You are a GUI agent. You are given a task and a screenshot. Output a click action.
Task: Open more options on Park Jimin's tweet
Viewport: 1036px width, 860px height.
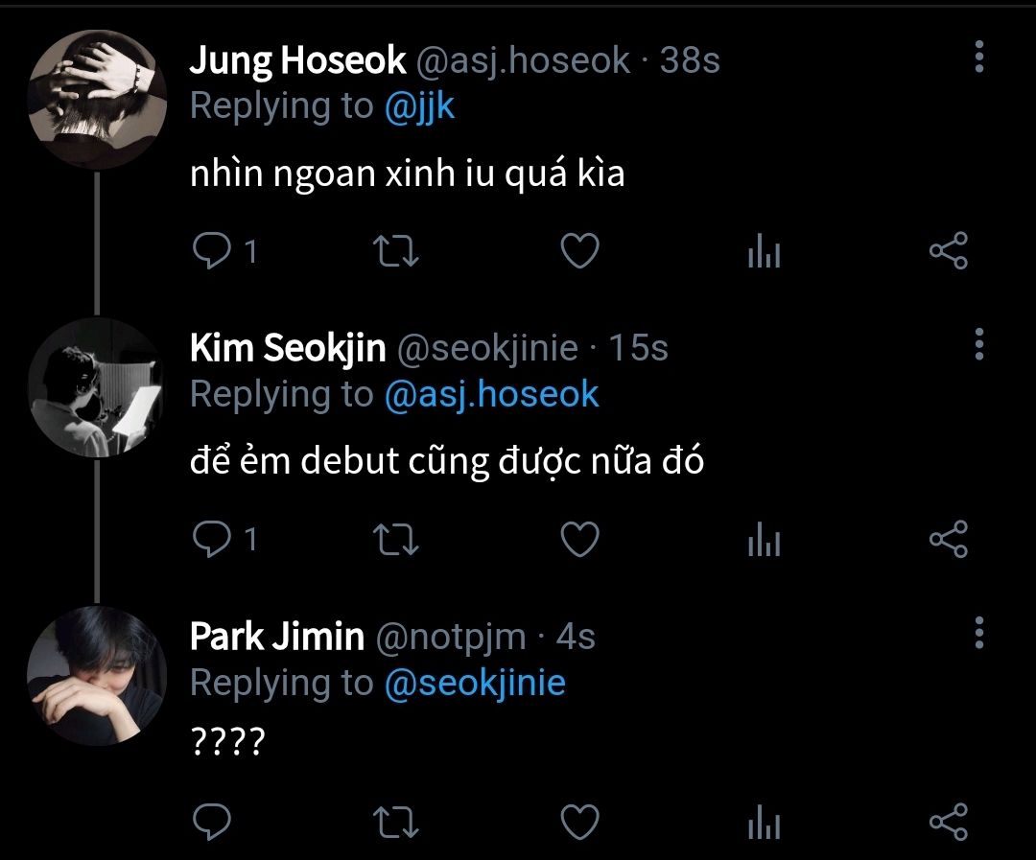click(x=978, y=633)
